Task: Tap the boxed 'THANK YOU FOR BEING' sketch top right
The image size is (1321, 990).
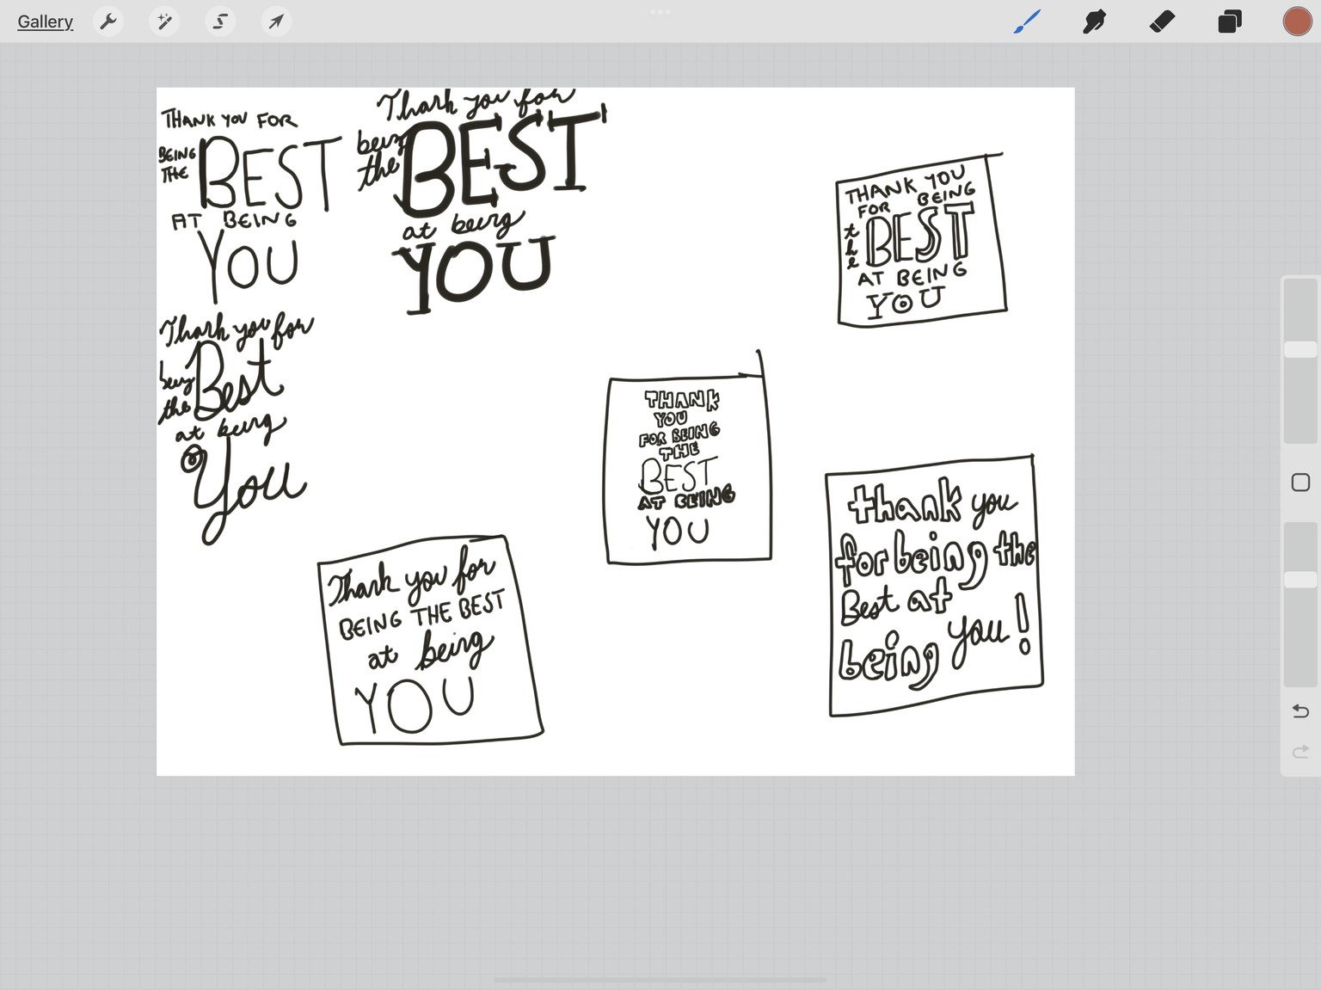Action: 921,240
